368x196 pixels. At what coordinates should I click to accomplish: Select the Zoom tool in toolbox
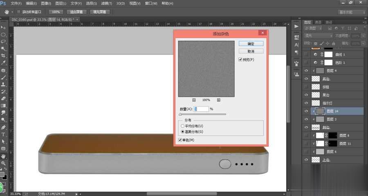coord(3,163)
